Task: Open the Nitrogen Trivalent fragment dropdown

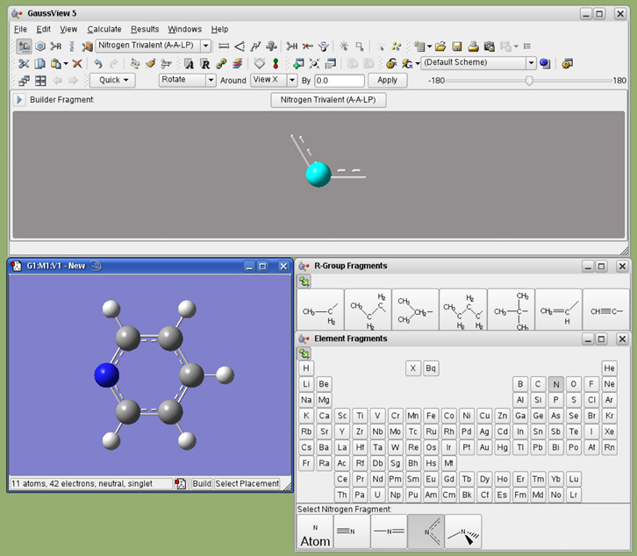Action: point(206,46)
